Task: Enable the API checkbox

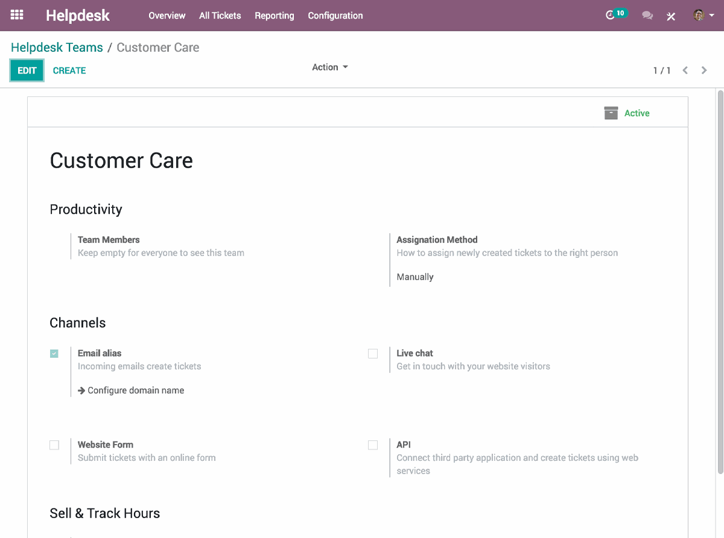Action: point(373,445)
